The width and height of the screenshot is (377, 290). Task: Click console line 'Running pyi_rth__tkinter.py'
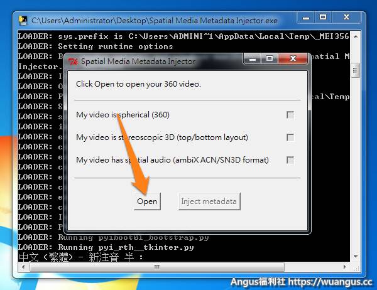126,247
